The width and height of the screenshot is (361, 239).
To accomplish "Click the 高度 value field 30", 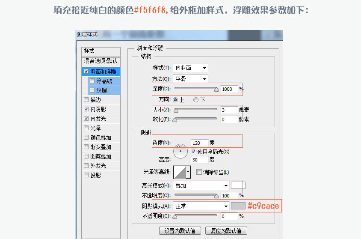I will 200,159.
